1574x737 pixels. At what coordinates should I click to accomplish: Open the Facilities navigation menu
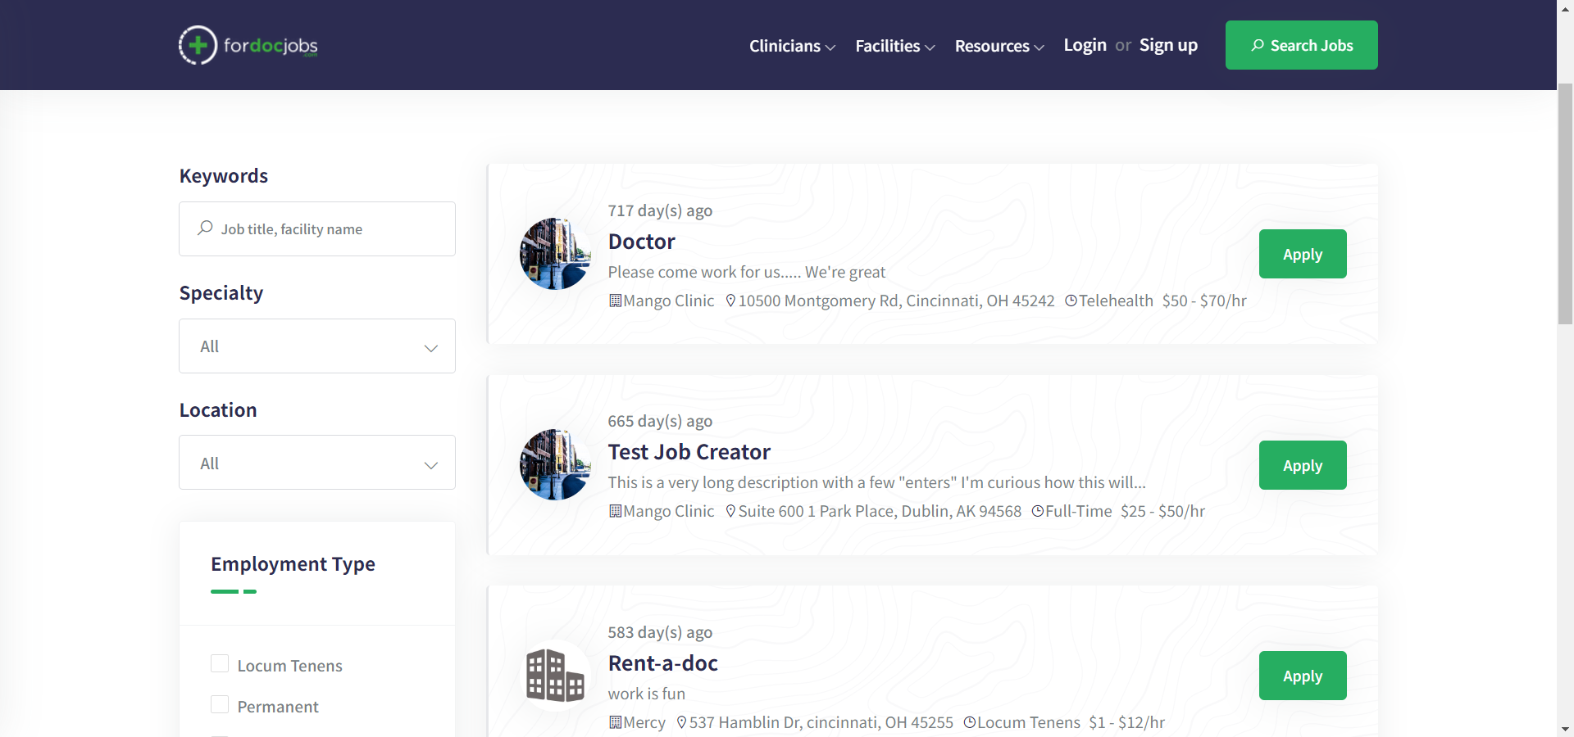tap(894, 46)
